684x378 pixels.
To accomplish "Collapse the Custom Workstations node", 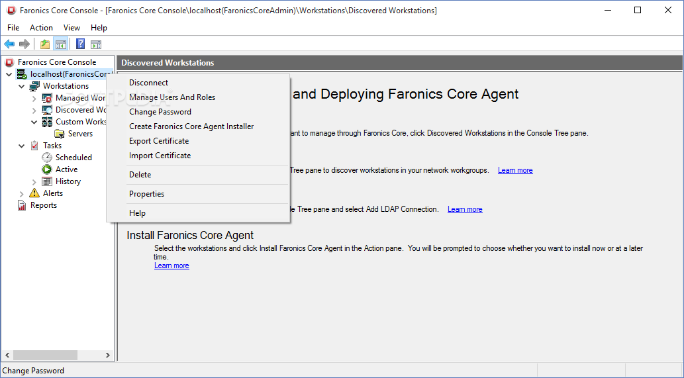I will pyautogui.click(x=34, y=122).
